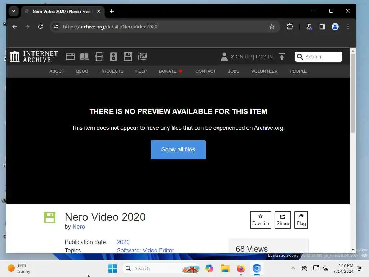This screenshot has width=369, height=277.
Task: Open the HELP menu item
Action: click(x=141, y=71)
